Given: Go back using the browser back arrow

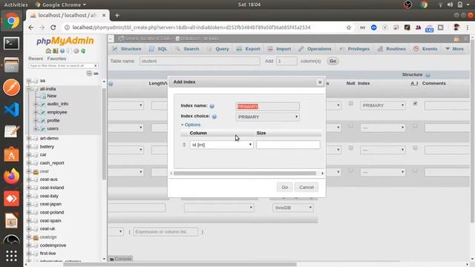Looking at the screenshot, I should [31, 27].
